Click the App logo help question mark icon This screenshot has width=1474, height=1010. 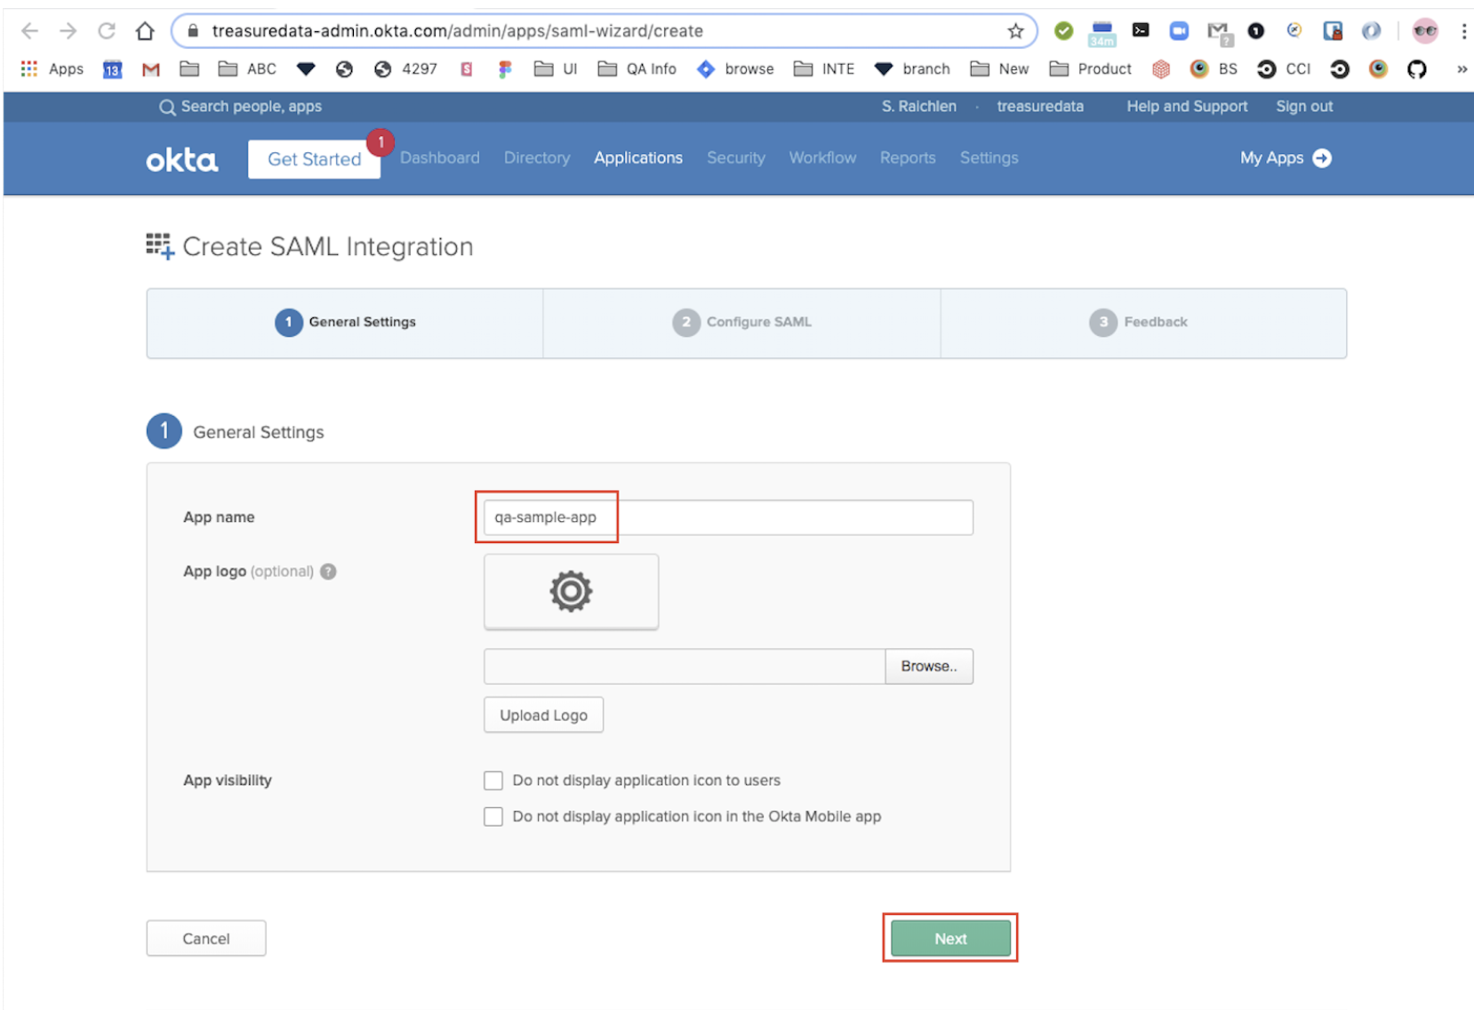[328, 572]
